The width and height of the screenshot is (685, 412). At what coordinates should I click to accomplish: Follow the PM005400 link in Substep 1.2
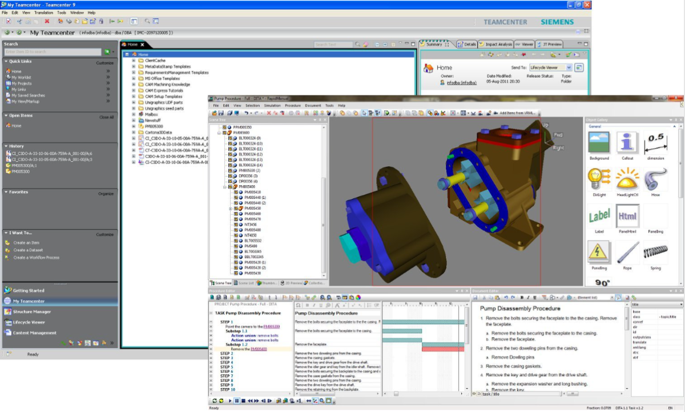[259, 349]
